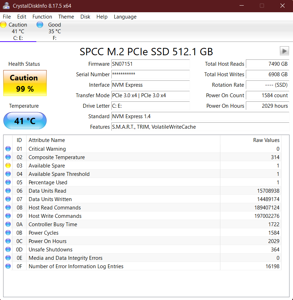The image size is (293, 300).
Task: Click the Caution 99 % health status button
Action: tap(25, 83)
